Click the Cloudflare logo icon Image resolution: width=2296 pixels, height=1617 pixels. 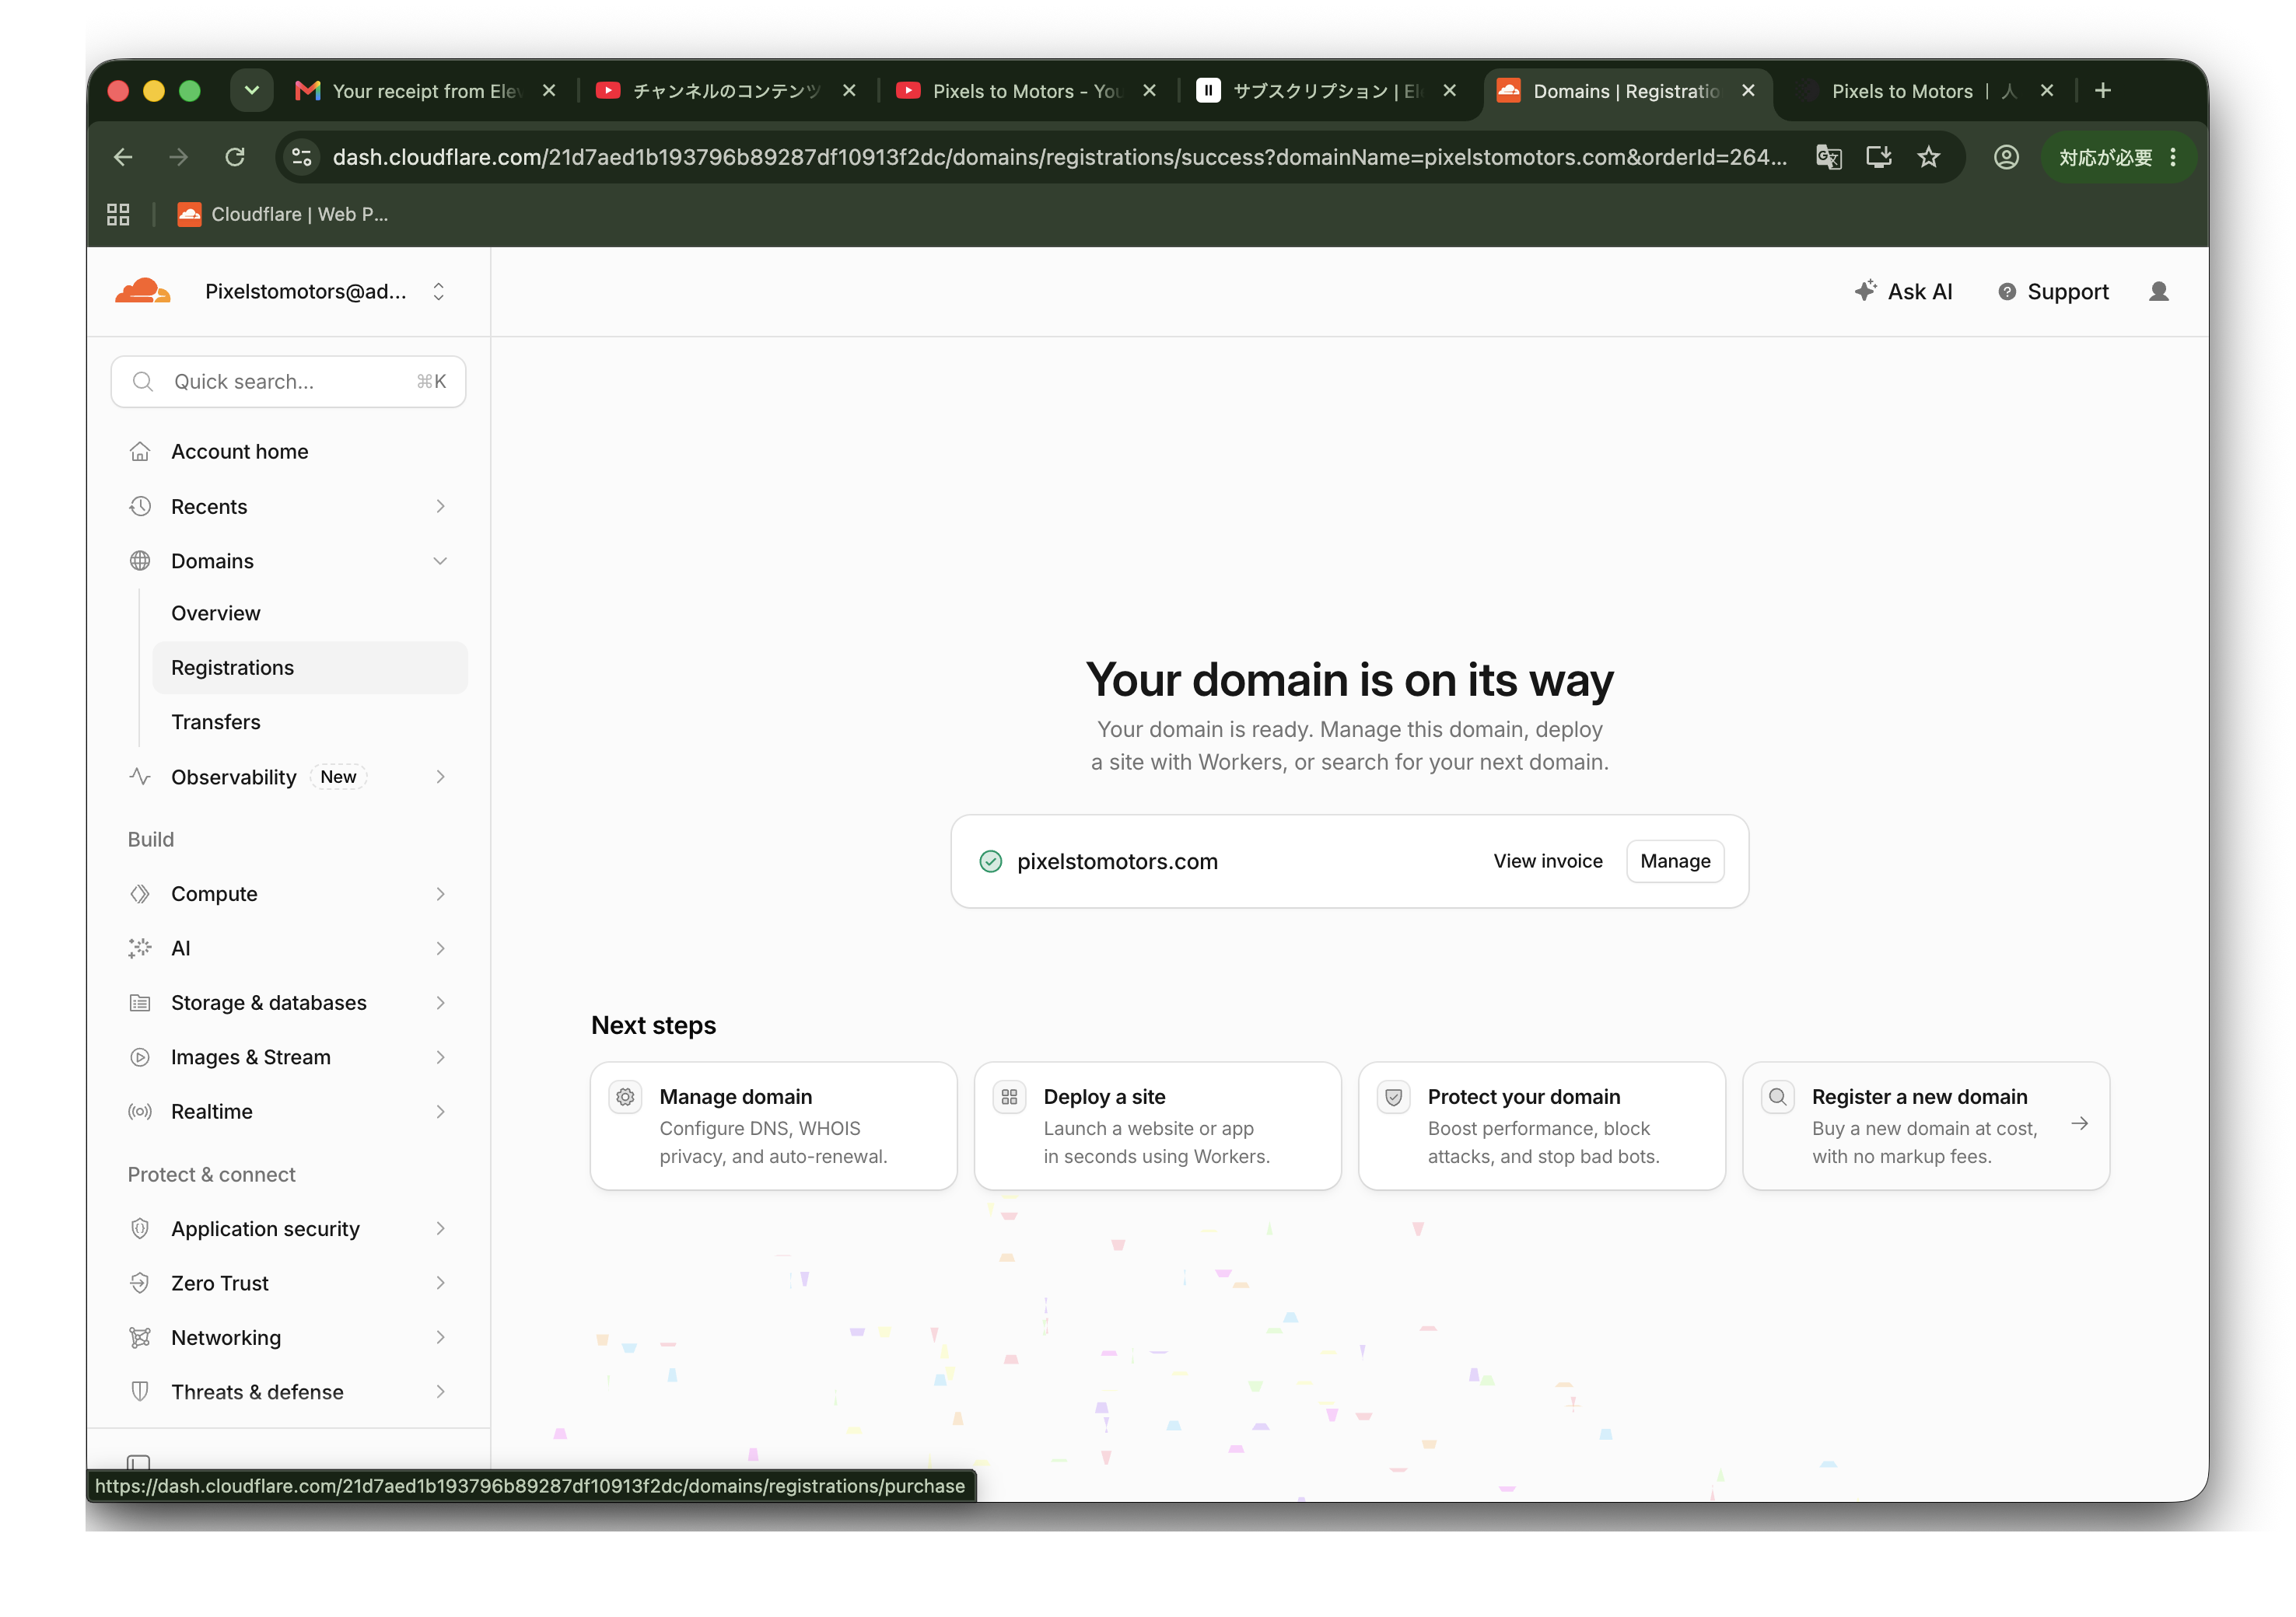click(142, 291)
